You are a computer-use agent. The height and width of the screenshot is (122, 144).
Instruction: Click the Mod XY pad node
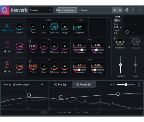point(127,32)
